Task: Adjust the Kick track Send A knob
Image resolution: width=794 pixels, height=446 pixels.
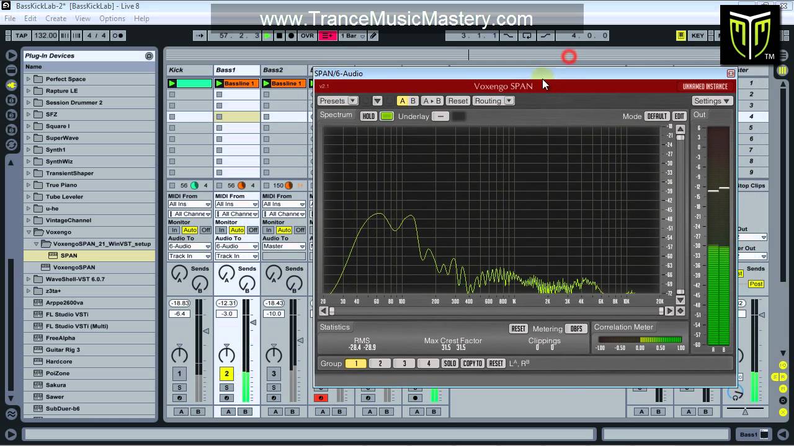Action: [179, 273]
